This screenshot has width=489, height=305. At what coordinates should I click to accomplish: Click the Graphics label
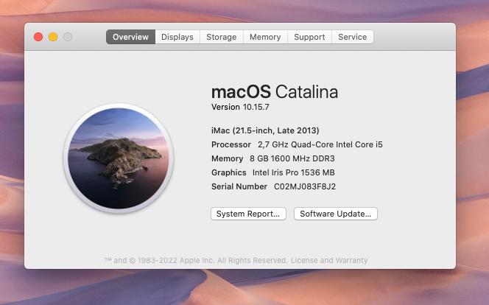[229, 172]
